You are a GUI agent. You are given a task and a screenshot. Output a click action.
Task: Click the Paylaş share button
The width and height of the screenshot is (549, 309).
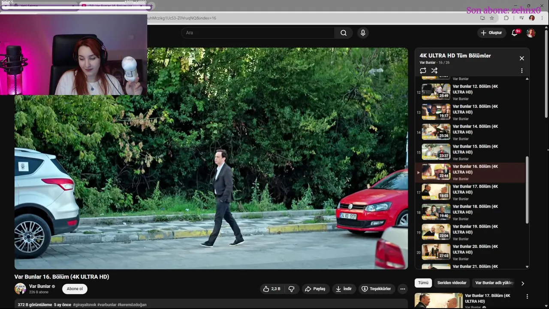coord(315,289)
